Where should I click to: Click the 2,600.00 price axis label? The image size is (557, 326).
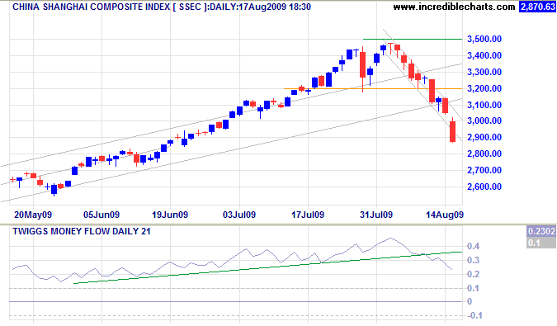[x=484, y=187]
